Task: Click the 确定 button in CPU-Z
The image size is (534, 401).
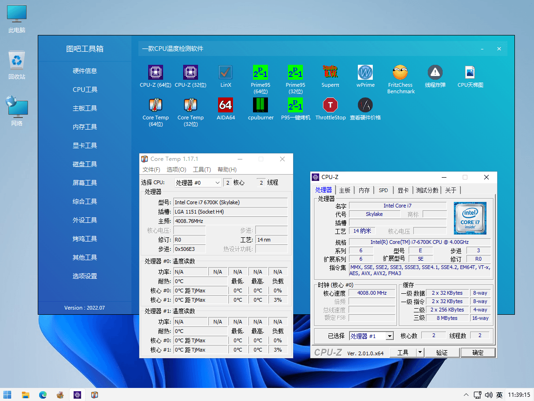Action: 478,353
